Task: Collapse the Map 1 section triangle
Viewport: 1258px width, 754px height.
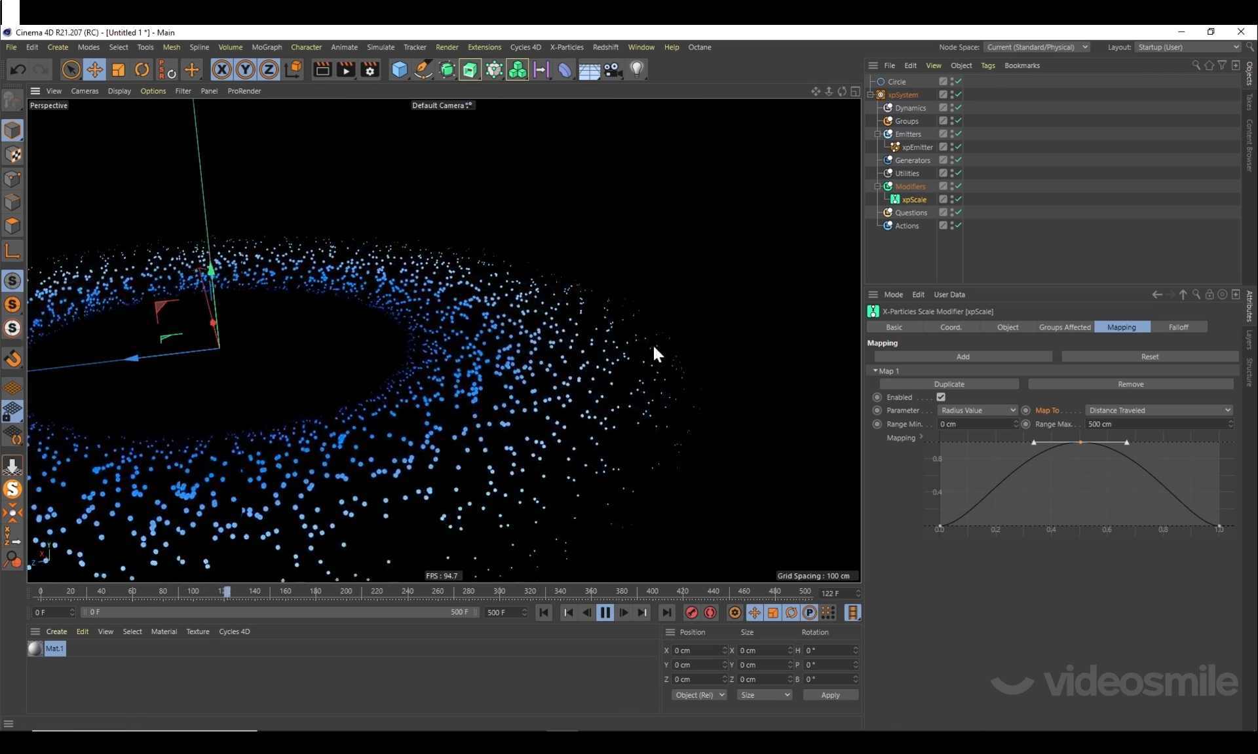Action: [875, 371]
